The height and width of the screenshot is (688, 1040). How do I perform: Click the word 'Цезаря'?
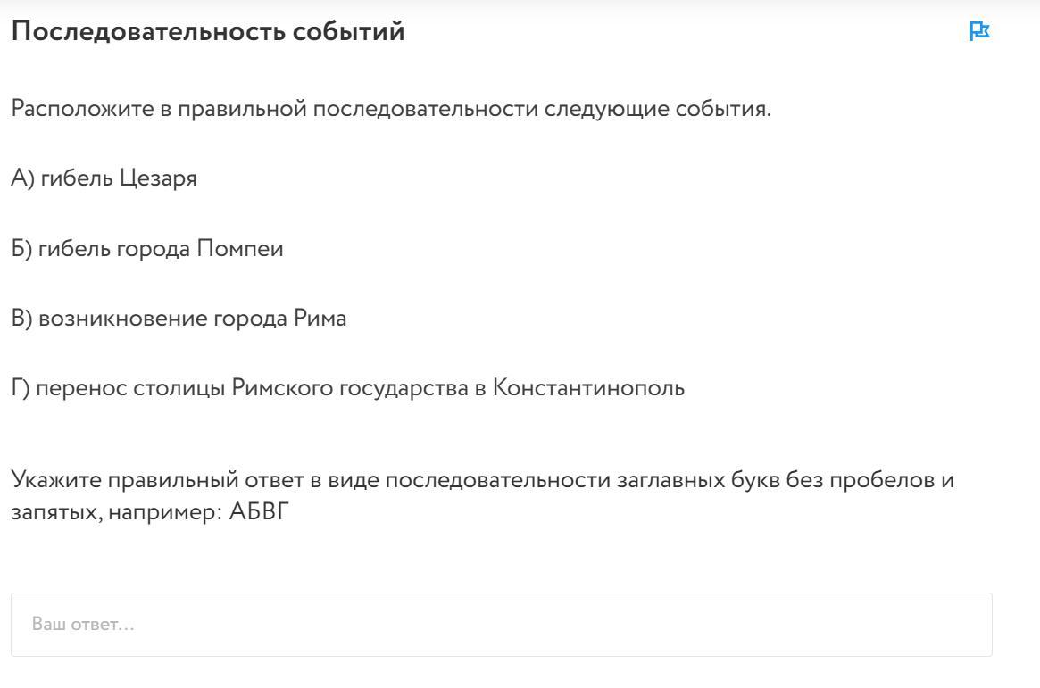click(158, 178)
